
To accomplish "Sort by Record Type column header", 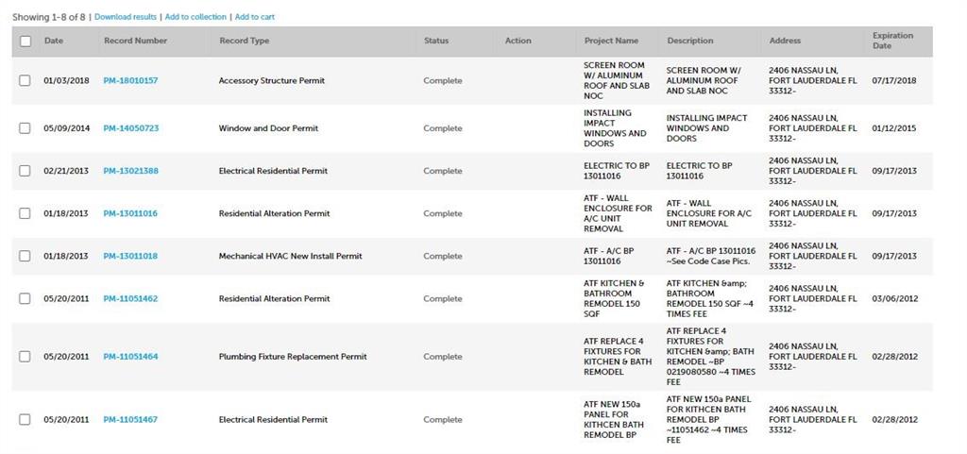I will pos(244,41).
